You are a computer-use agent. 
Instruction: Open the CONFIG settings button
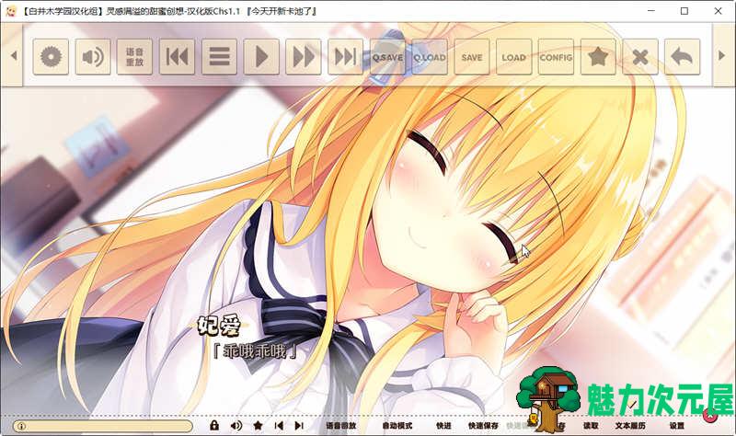pos(556,57)
